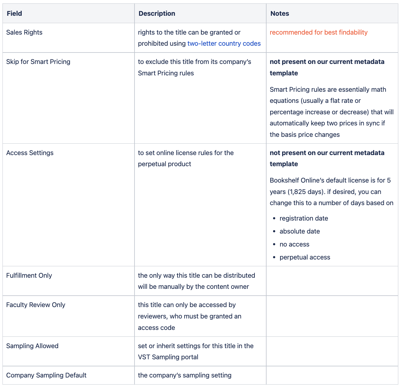
Task: Click the registration date bullet item
Action: pyautogui.click(x=304, y=218)
